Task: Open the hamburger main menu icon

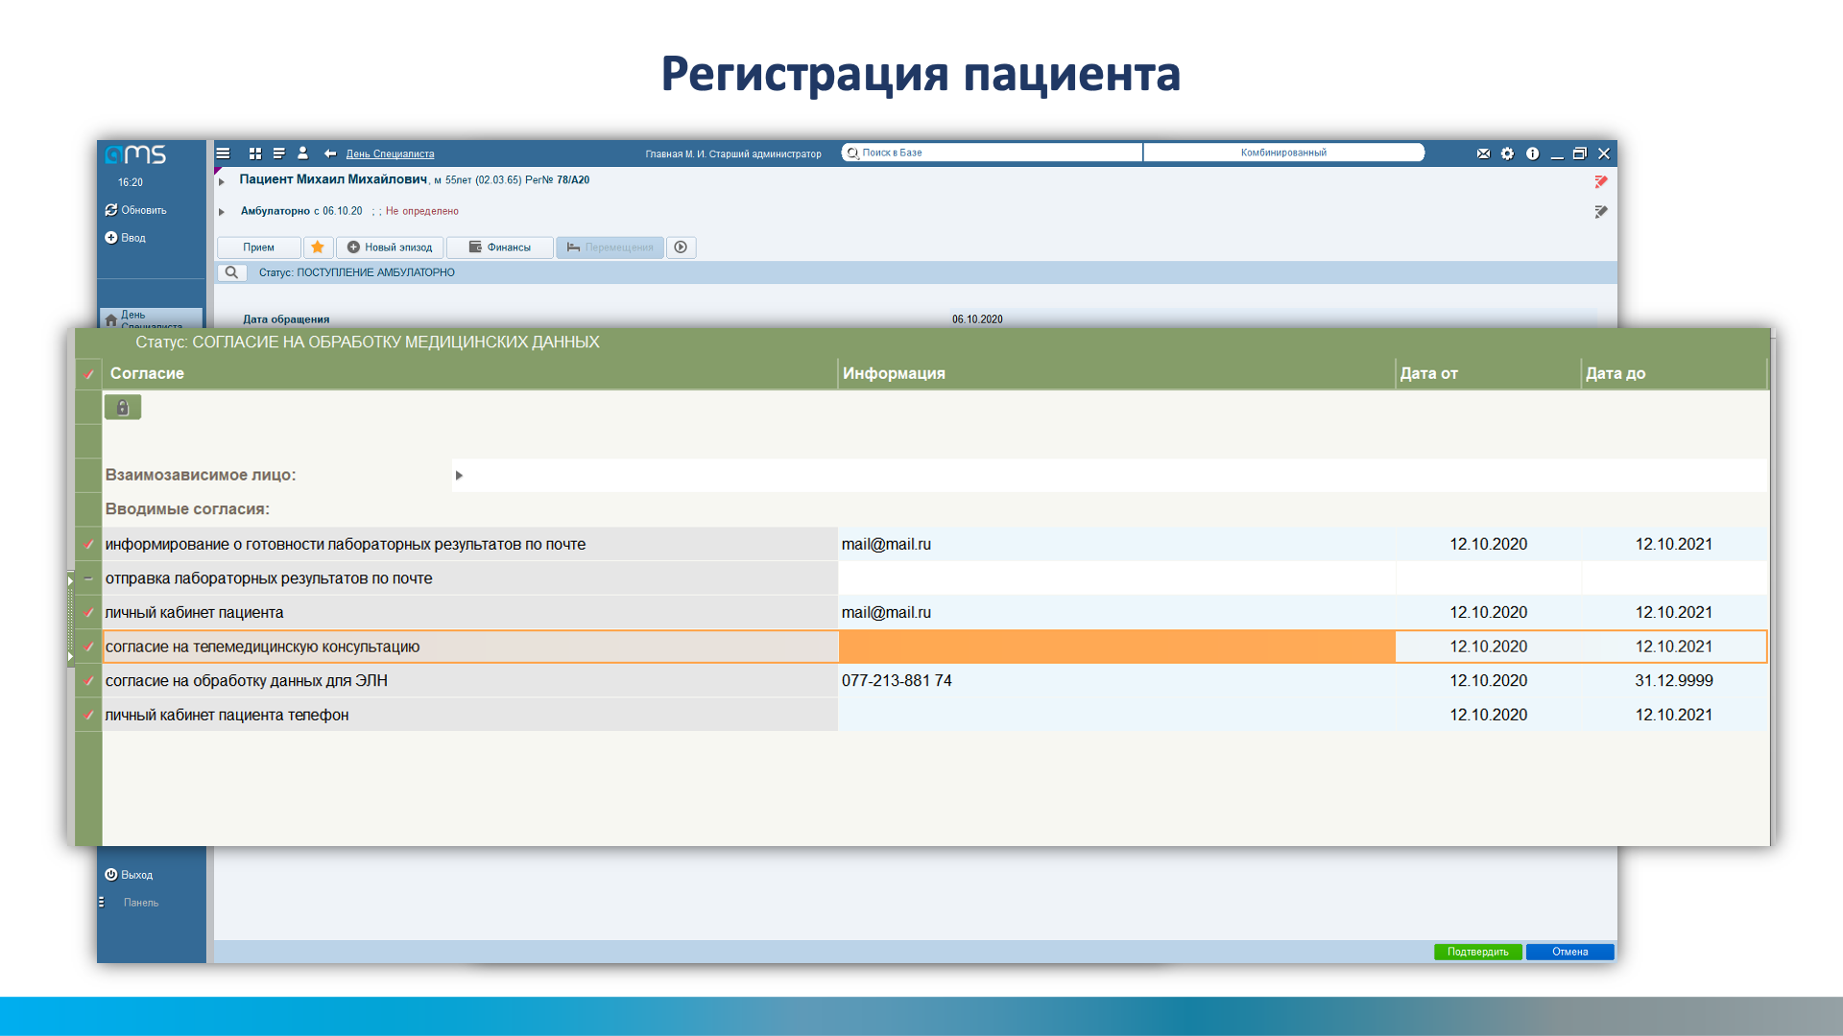Action: point(223,153)
